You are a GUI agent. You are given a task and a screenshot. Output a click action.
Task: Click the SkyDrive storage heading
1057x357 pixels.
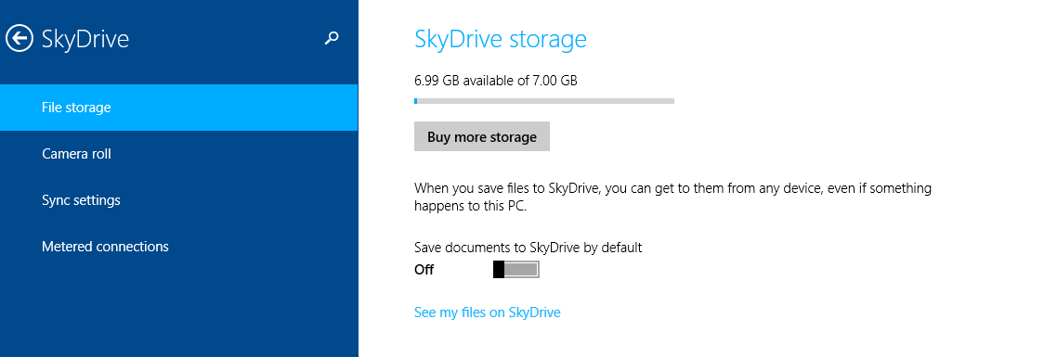click(501, 39)
